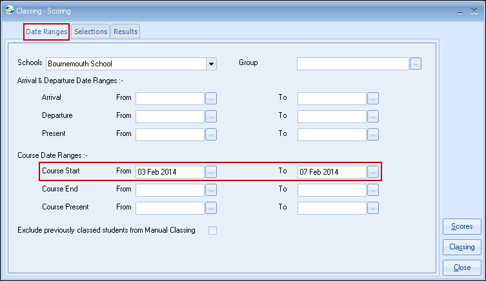Expand the Schools dropdown list

coord(210,64)
